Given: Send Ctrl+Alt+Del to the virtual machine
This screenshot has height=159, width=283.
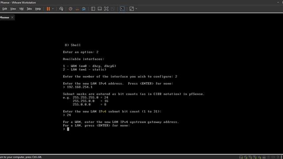Looking at the screenshot, I should click(x=61, y=9).
